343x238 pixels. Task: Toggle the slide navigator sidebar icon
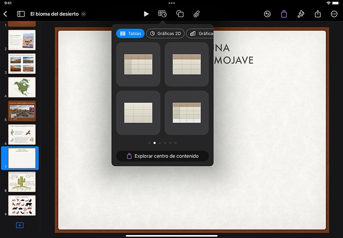21,14
